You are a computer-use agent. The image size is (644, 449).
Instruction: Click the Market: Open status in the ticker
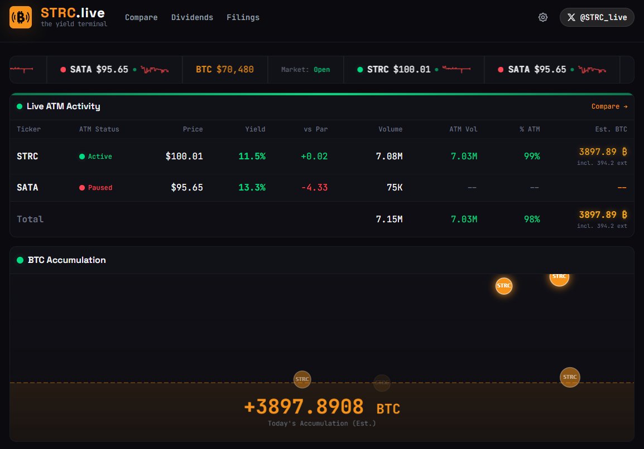(x=305, y=70)
